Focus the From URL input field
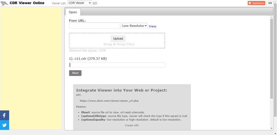The height and width of the screenshot is (135, 277). [x=94, y=26]
